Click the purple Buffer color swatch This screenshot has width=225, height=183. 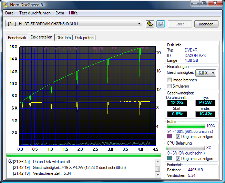[x=170, y=136]
